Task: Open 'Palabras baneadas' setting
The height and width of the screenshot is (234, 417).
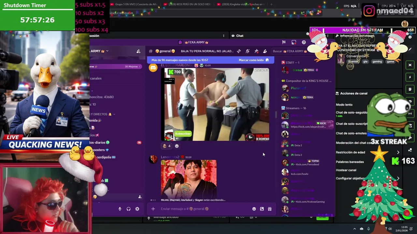Action: click(350, 162)
